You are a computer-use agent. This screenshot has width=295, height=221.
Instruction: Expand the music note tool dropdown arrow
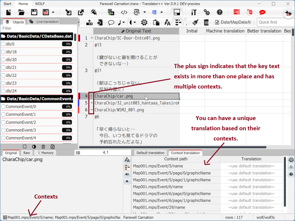(x=124, y=23)
